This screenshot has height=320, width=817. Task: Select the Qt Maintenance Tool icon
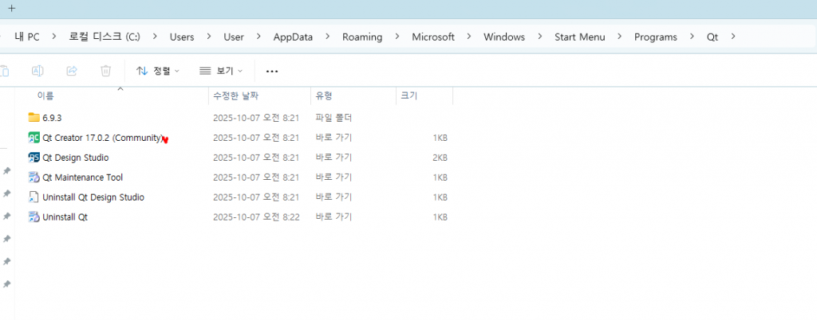34,178
